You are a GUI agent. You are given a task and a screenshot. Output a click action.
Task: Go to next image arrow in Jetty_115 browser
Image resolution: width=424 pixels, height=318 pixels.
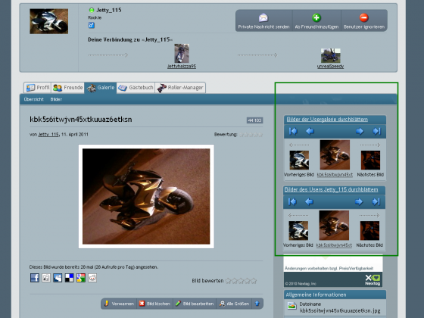(x=359, y=201)
